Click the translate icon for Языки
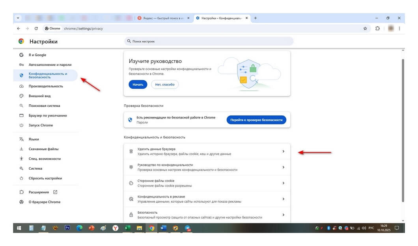 [x=21, y=139]
